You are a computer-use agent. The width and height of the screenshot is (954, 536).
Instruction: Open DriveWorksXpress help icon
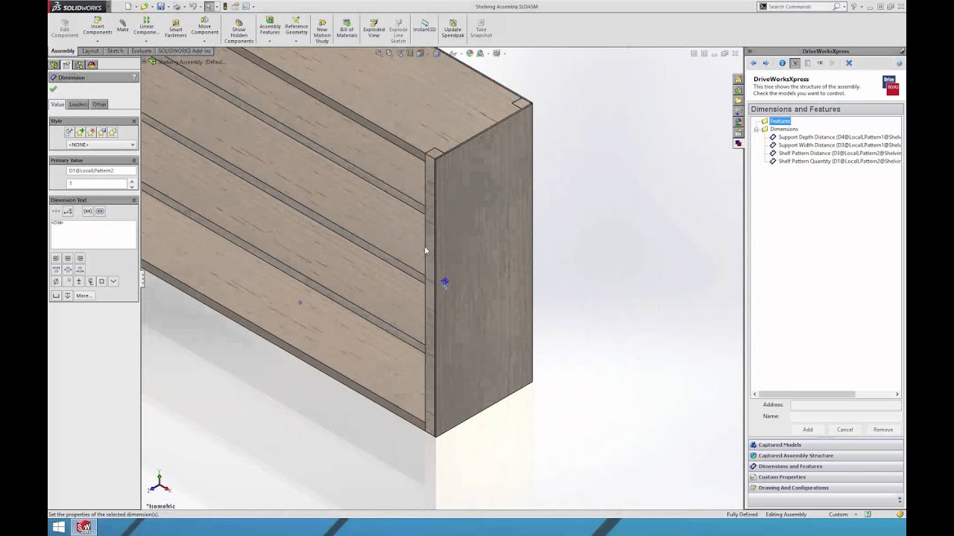pyautogui.click(x=899, y=63)
